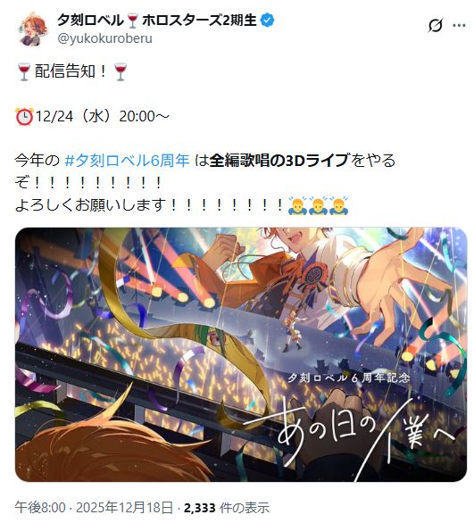Click wine glass emoji before 配信告知

24,71
